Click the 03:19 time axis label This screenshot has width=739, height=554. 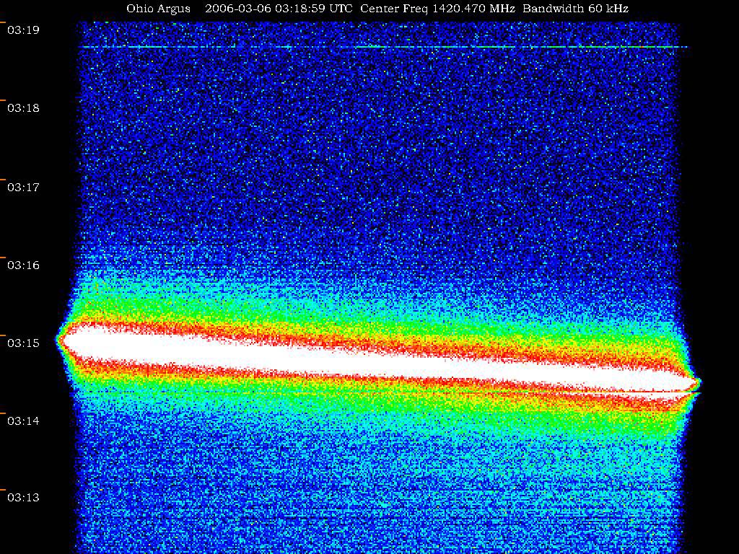click(x=23, y=30)
